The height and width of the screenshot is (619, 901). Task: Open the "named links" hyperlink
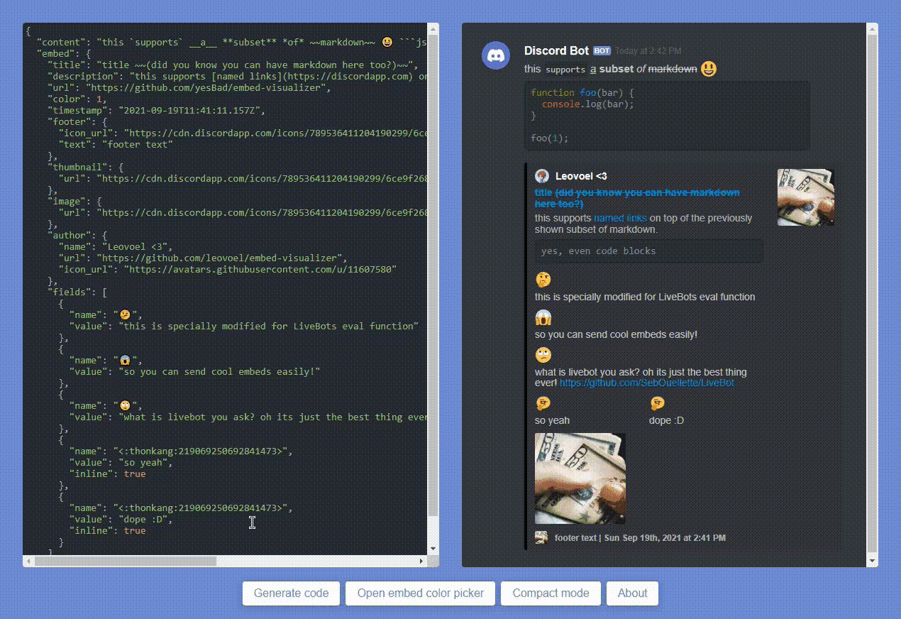coord(621,218)
